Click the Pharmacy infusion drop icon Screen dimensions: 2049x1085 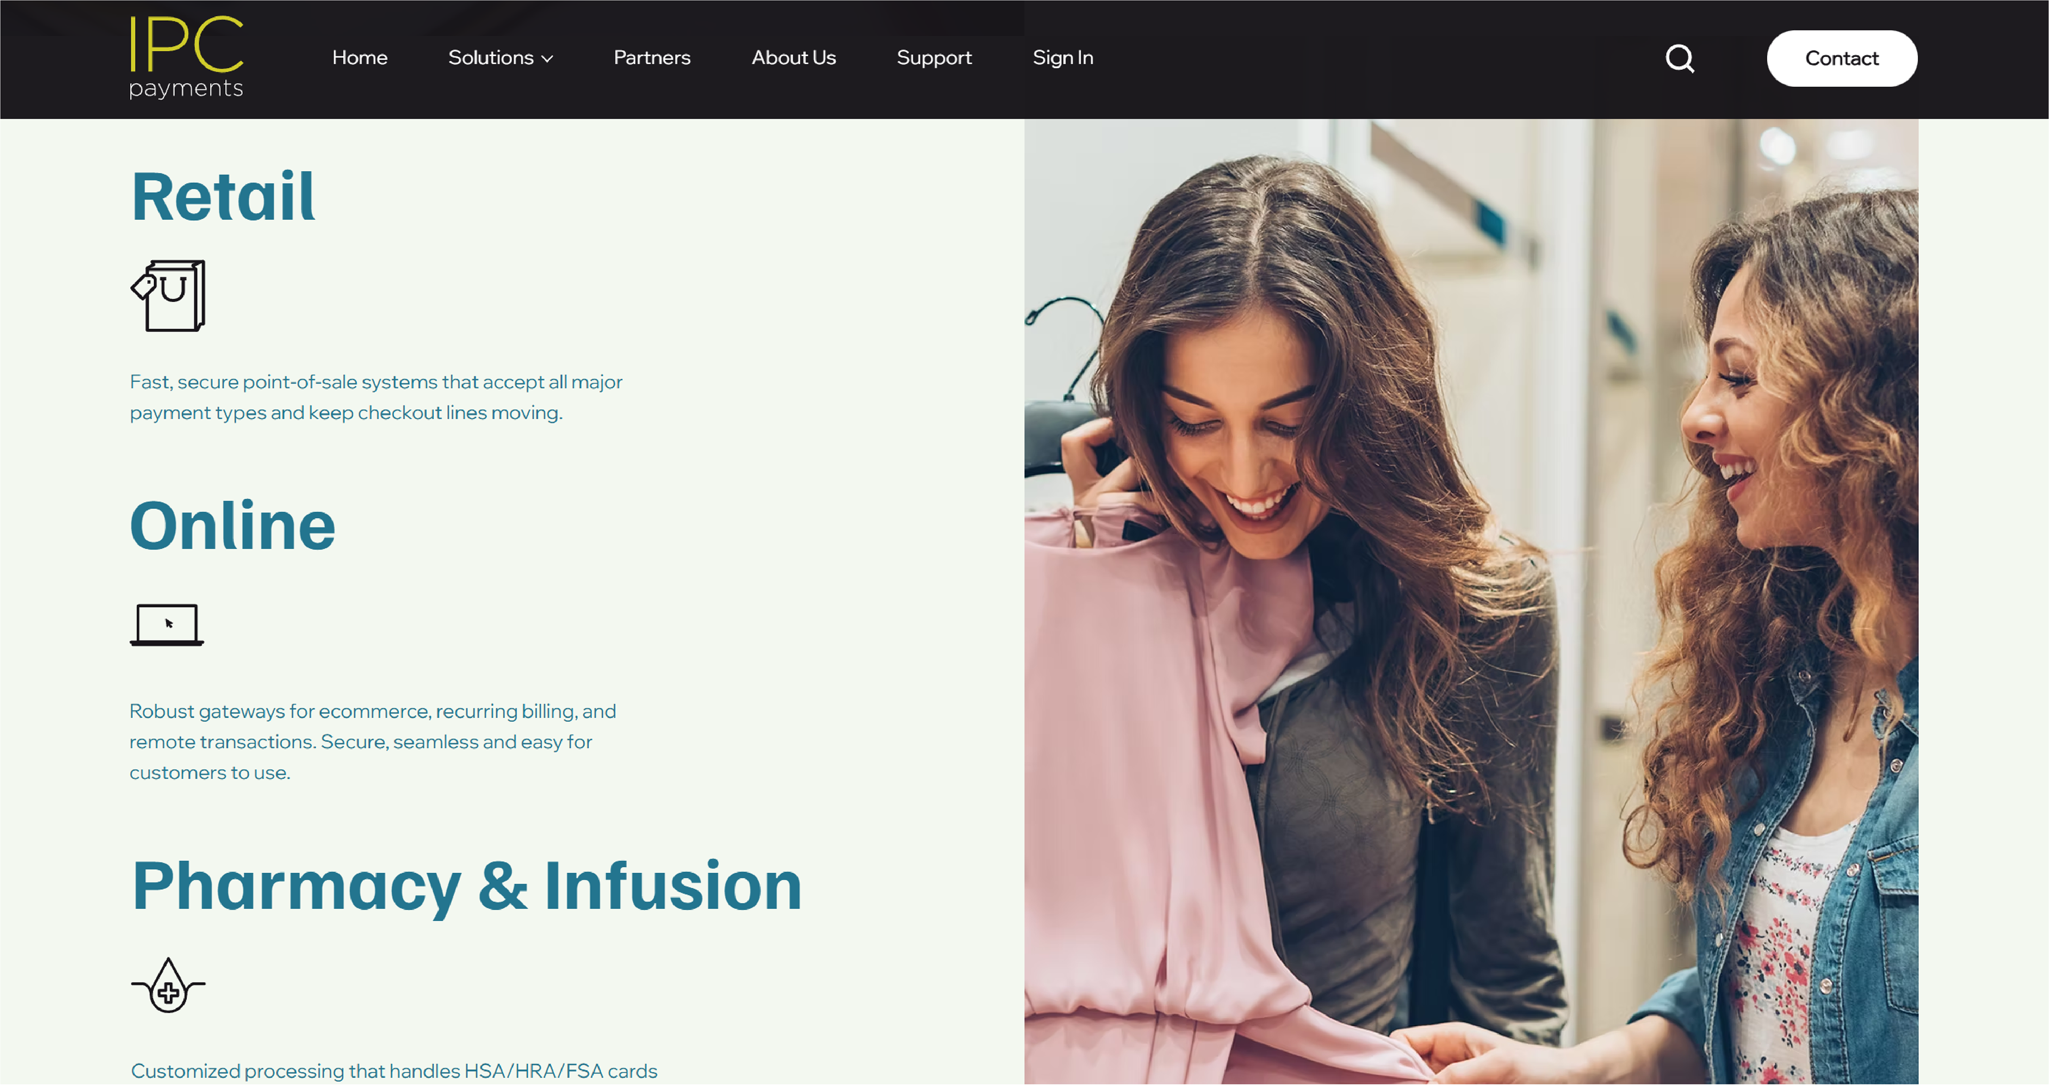[x=168, y=985]
